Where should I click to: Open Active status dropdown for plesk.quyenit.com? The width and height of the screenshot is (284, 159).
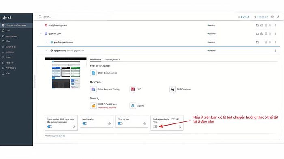[212, 42]
